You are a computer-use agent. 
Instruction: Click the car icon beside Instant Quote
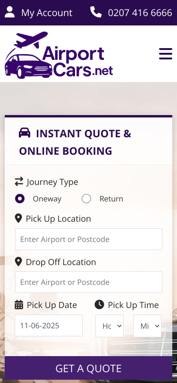click(25, 133)
